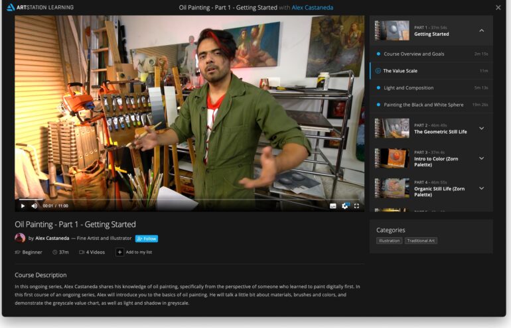The image size is (511, 328).
Task: Expand Part 3 Intro to Color
Action: [482, 158]
